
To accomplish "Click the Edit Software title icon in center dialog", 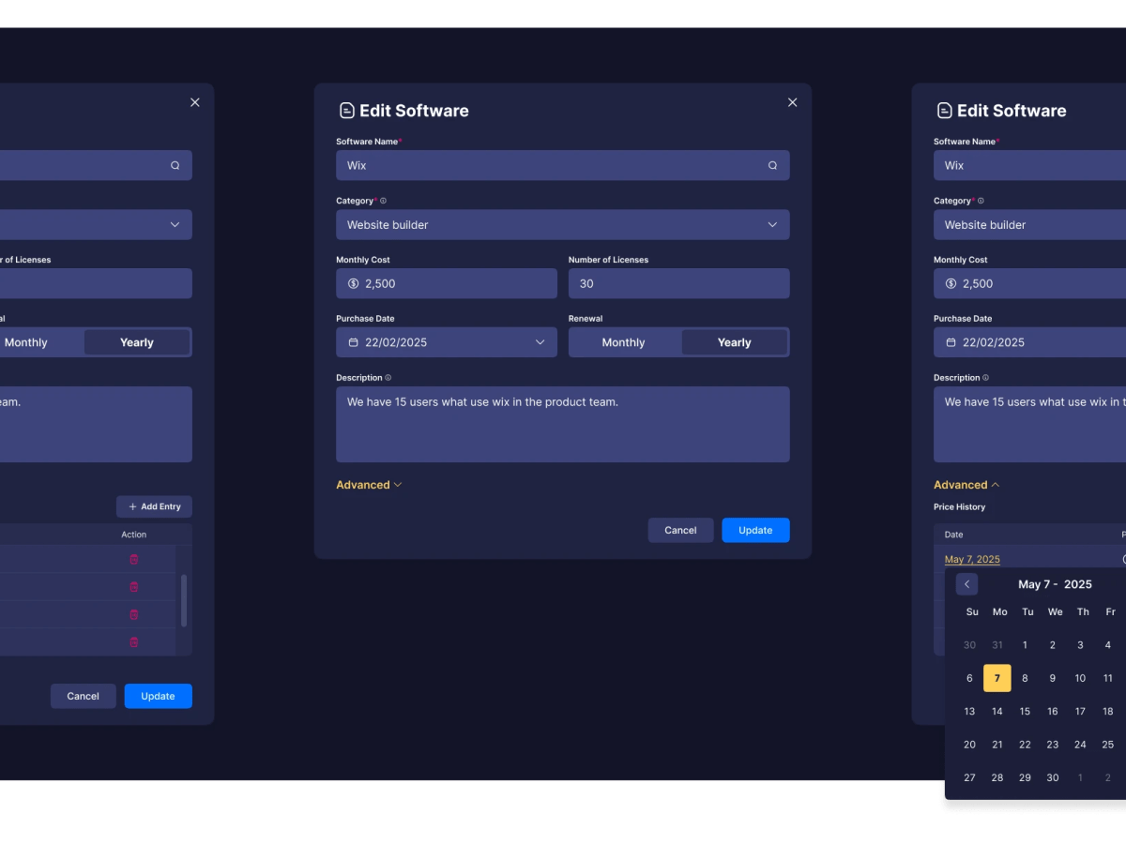I will (346, 111).
